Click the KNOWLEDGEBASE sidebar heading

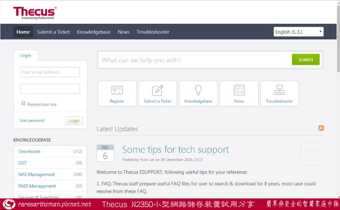click(x=32, y=140)
